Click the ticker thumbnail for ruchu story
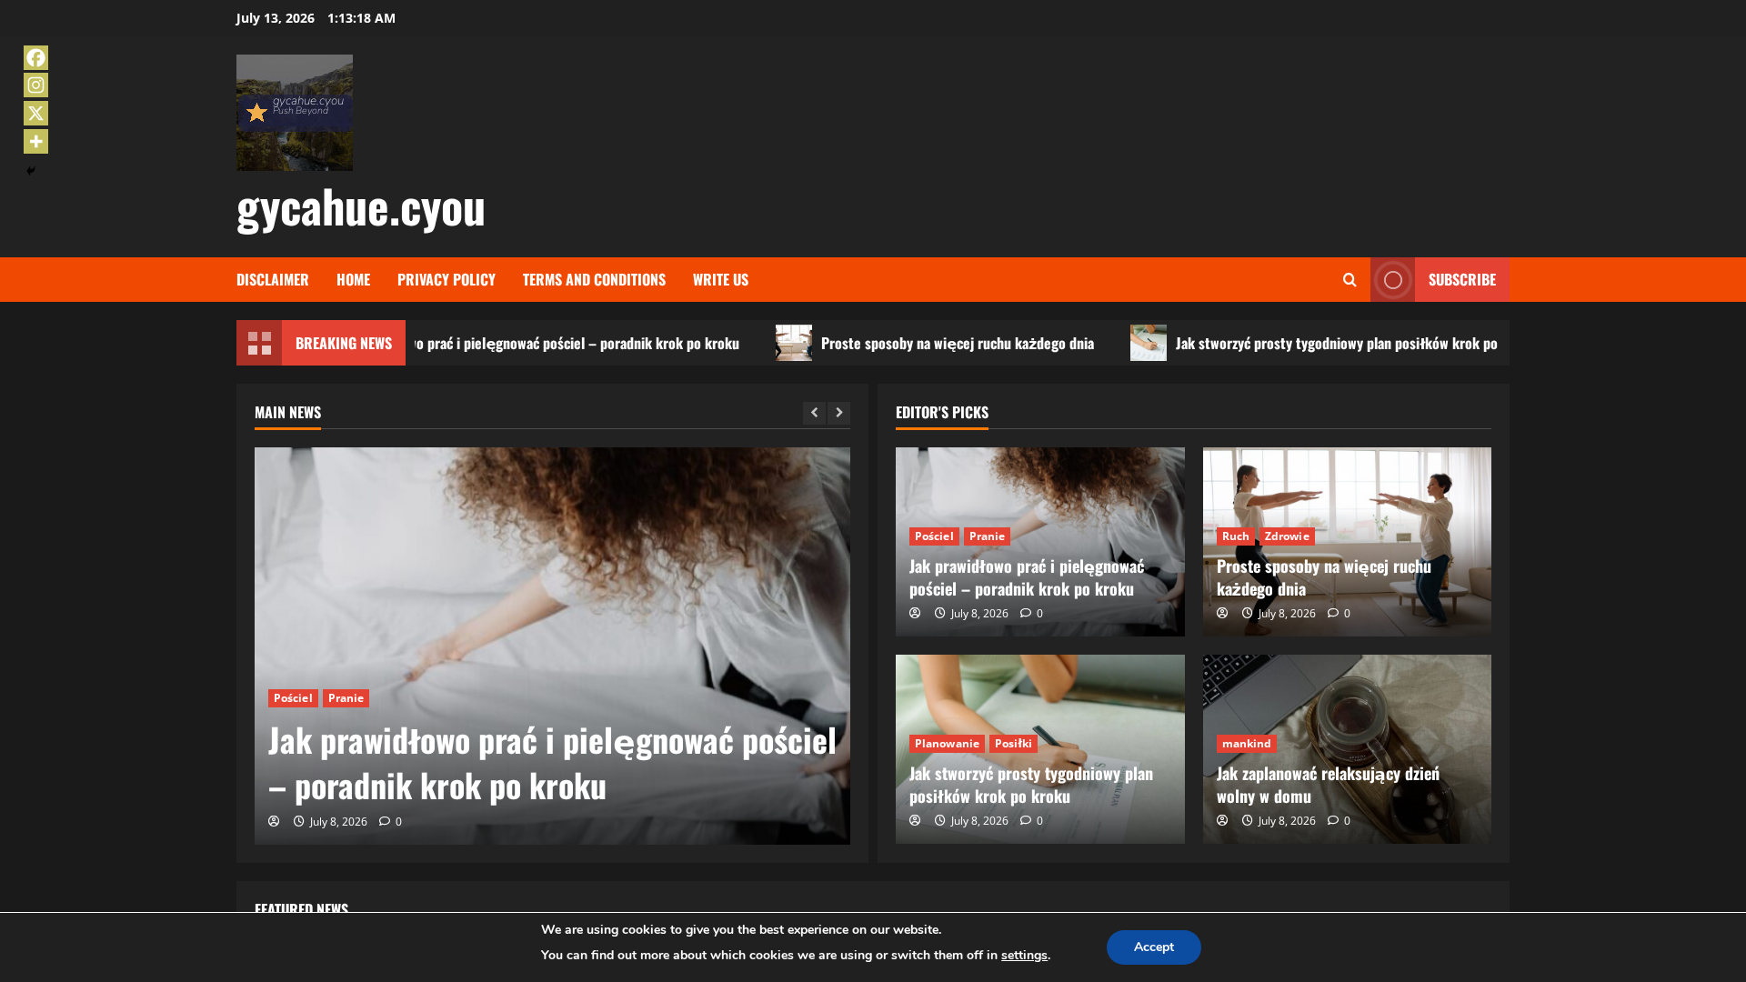 tap(794, 343)
